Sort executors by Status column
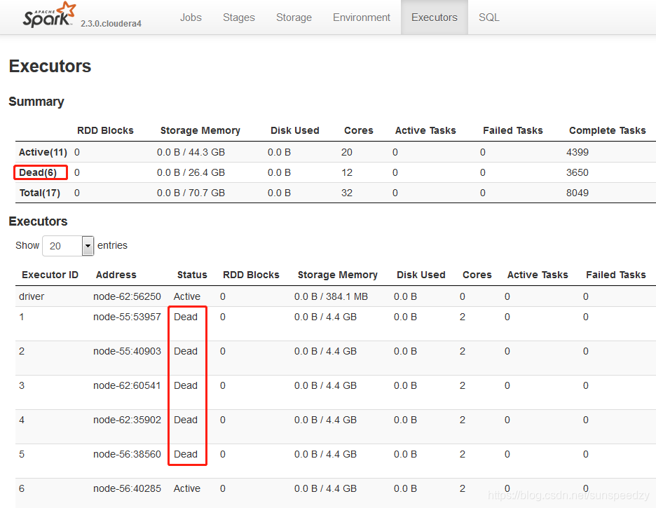The width and height of the screenshot is (656, 508). tap(192, 275)
